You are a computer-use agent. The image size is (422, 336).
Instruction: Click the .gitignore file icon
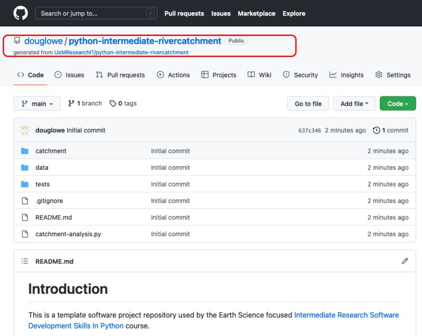(24, 201)
